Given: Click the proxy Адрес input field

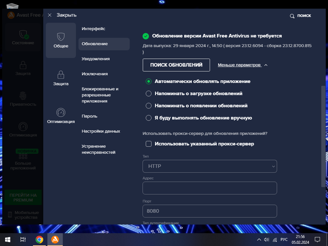Looking at the screenshot, I should coord(209,188).
